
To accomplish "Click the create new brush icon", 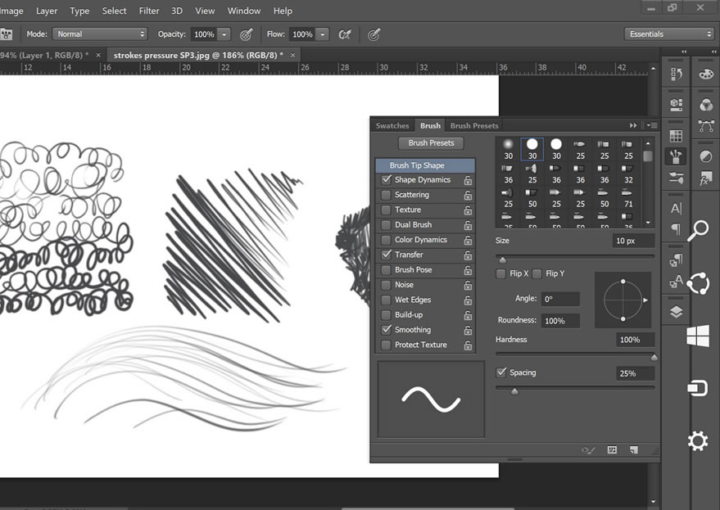I will [x=633, y=449].
